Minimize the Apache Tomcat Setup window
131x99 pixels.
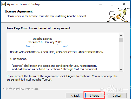pyautogui.click(x=100, y=4)
